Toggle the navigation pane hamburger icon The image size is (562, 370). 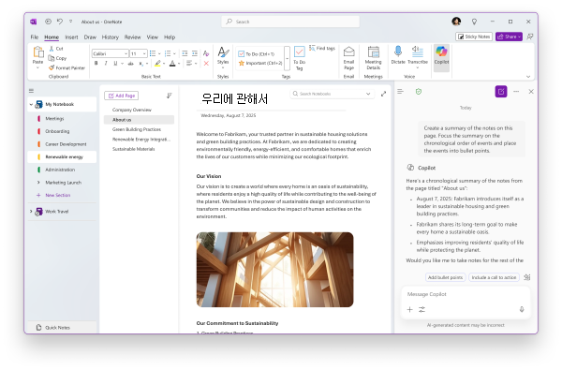[x=31, y=91]
